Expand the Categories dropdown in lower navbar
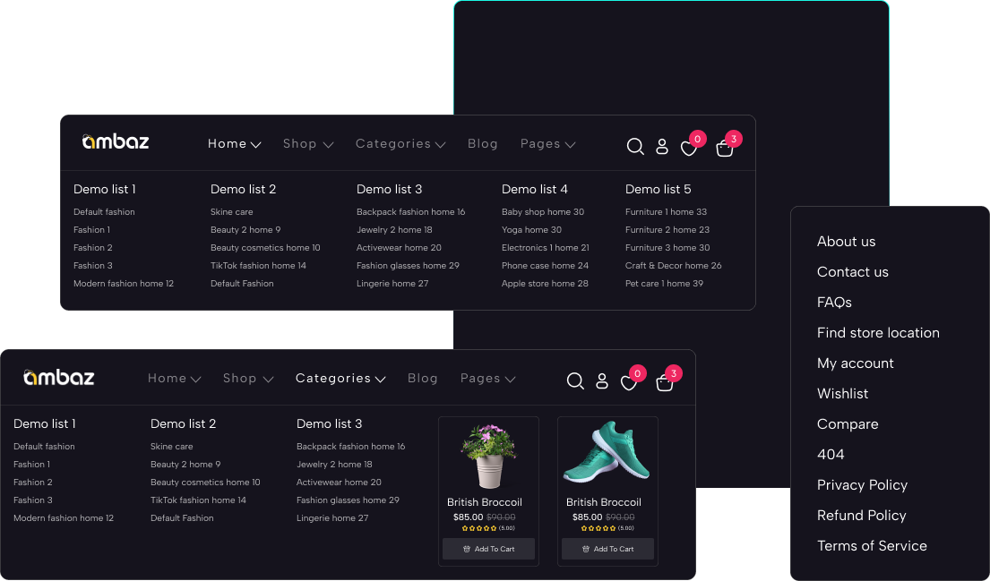The width and height of the screenshot is (990, 581). click(340, 379)
